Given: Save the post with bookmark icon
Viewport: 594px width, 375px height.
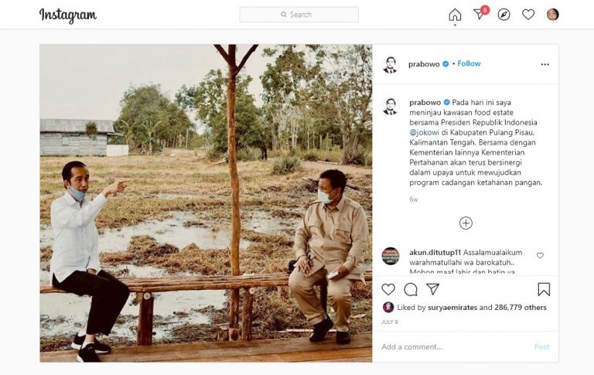Looking at the screenshot, I should tap(544, 289).
